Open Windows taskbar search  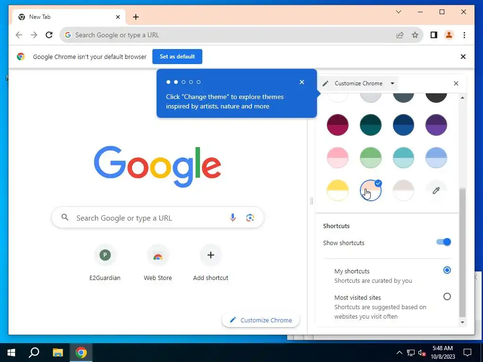point(34,353)
